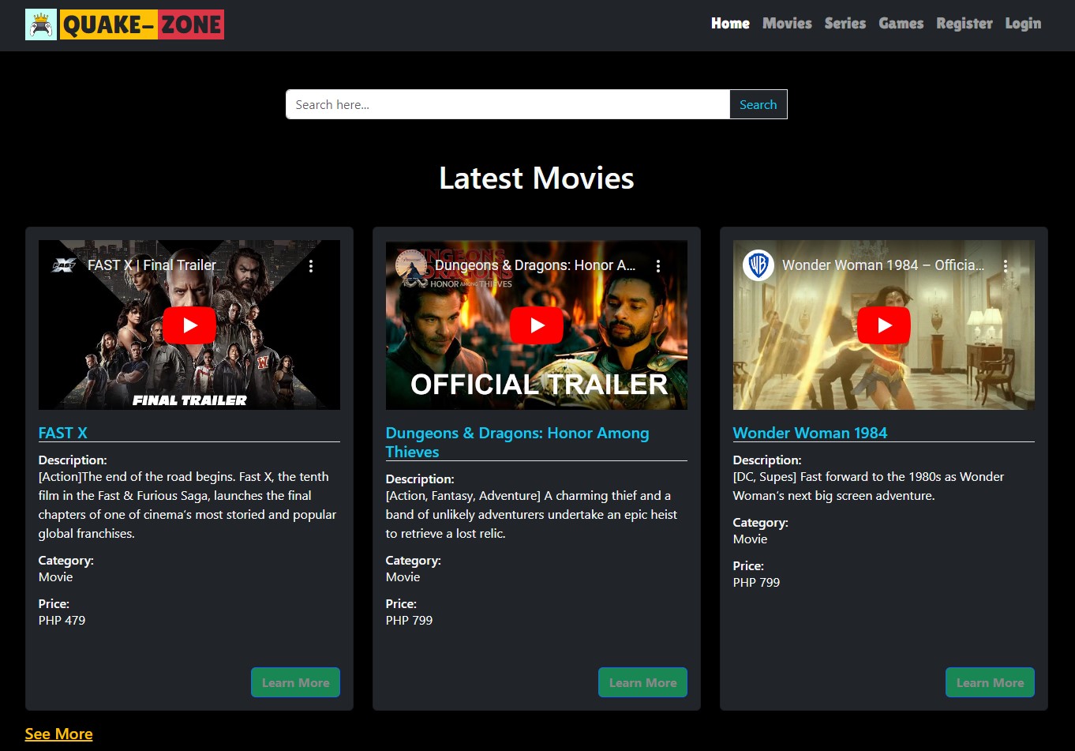
Task: Click the Dungeons & Dragons description paragraph
Action: [531, 514]
